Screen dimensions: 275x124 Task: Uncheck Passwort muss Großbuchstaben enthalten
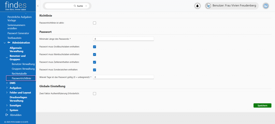coord(95,47)
